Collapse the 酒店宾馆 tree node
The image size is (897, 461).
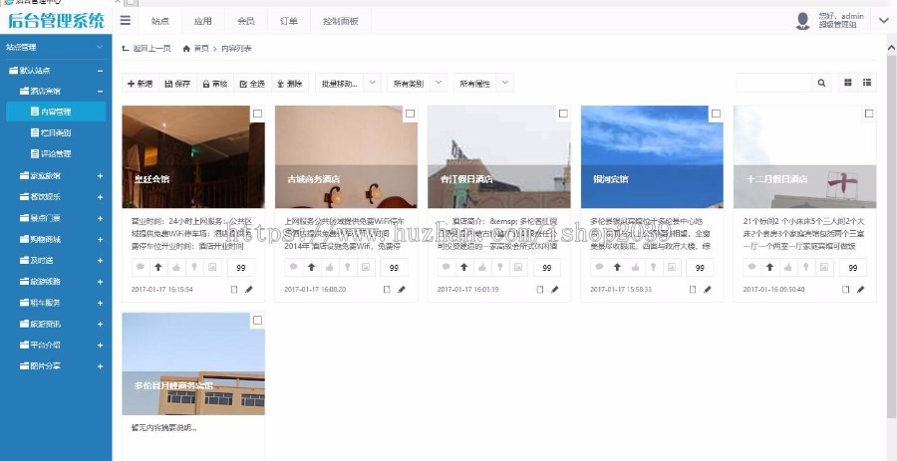coord(100,91)
